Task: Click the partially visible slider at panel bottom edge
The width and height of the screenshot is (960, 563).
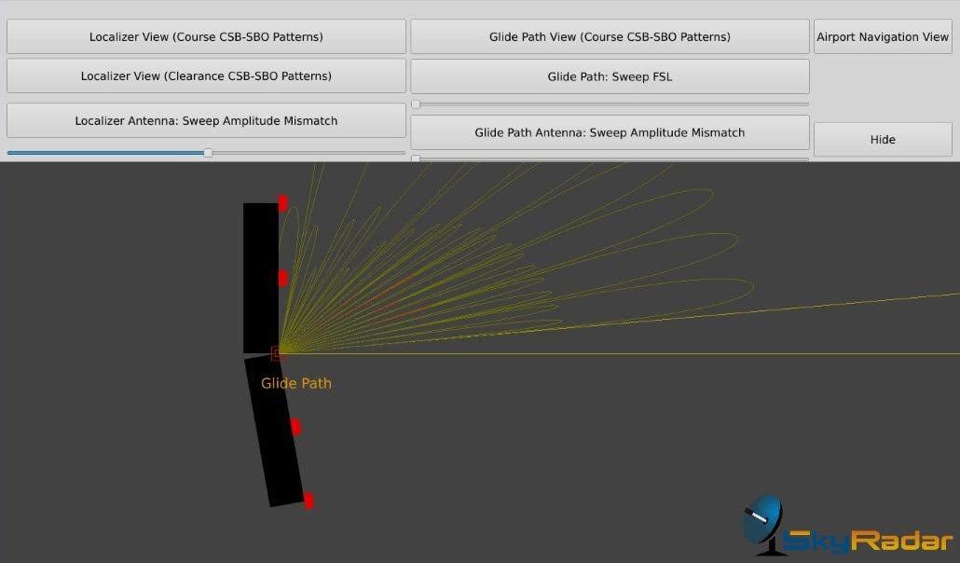Action: pos(416,158)
